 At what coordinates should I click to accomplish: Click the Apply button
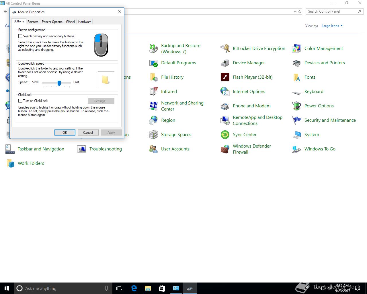coord(111,133)
